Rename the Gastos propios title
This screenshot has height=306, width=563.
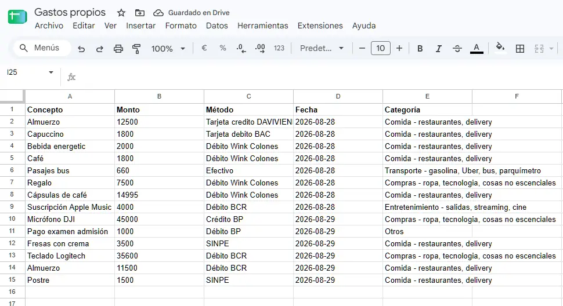[x=70, y=12]
